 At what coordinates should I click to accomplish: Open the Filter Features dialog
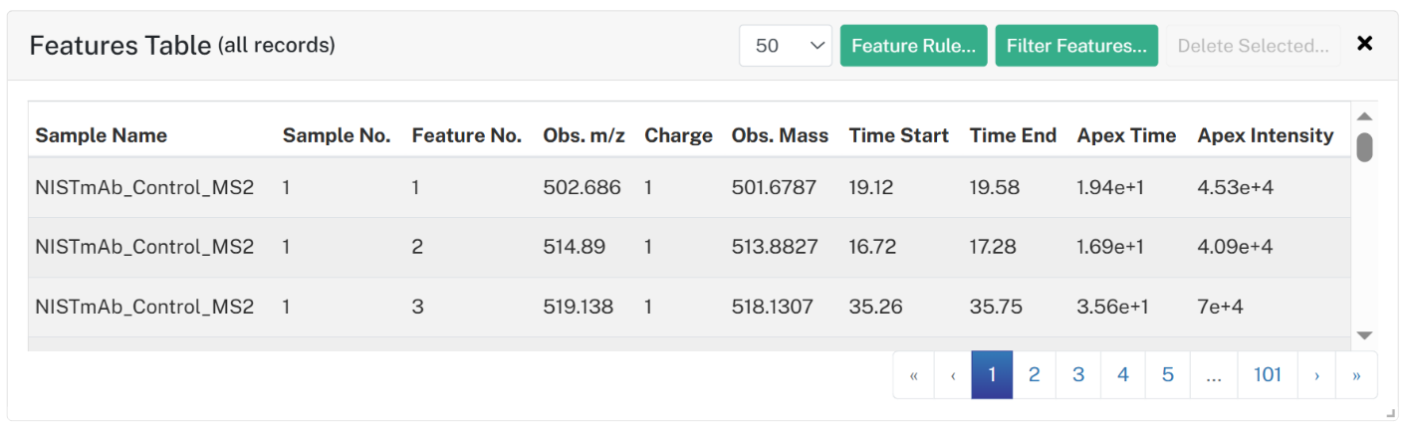pyautogui.click(x=1076, y=46)
